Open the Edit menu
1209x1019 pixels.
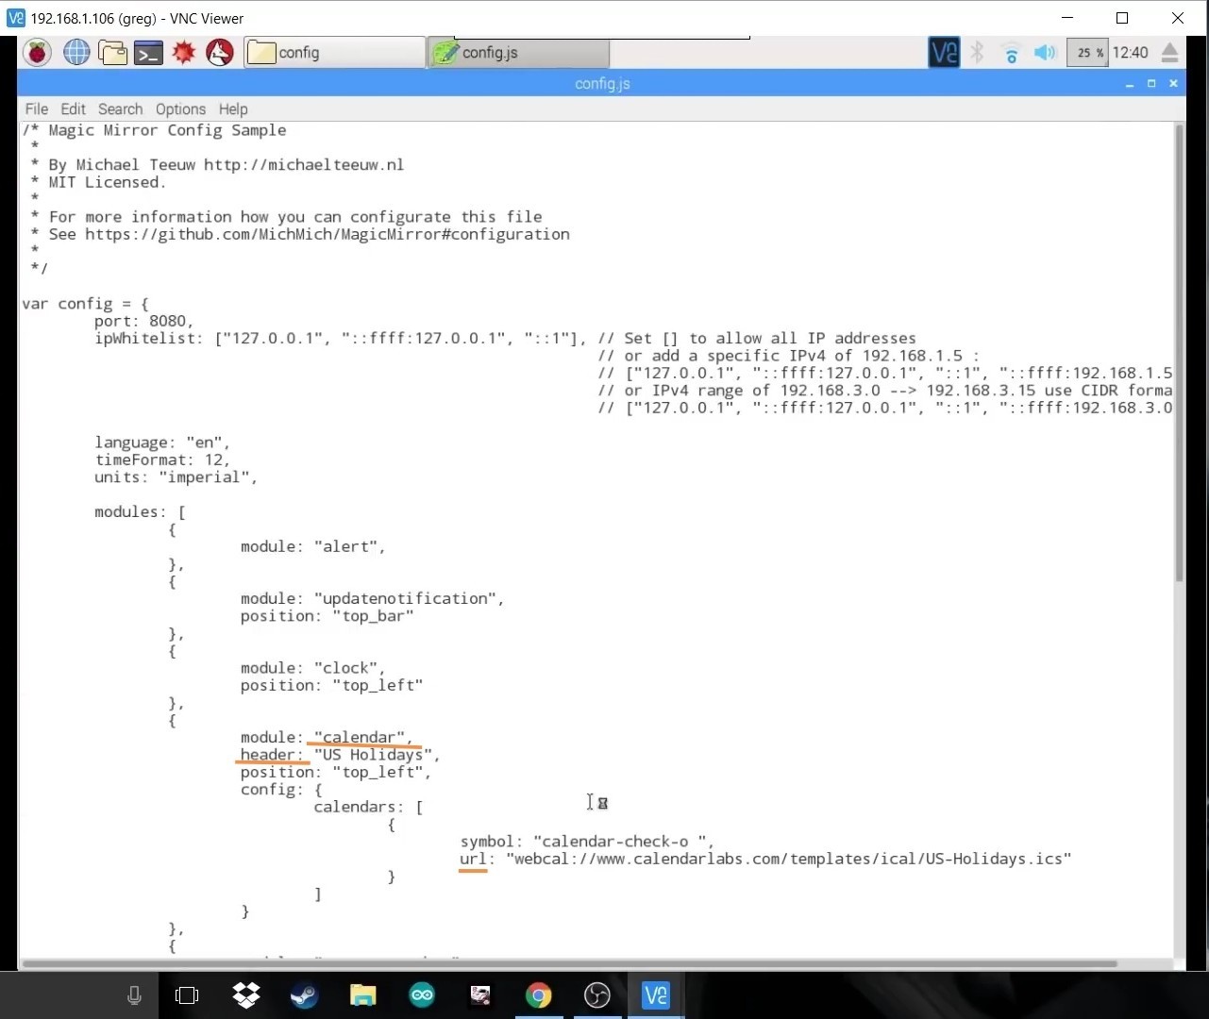73,109
